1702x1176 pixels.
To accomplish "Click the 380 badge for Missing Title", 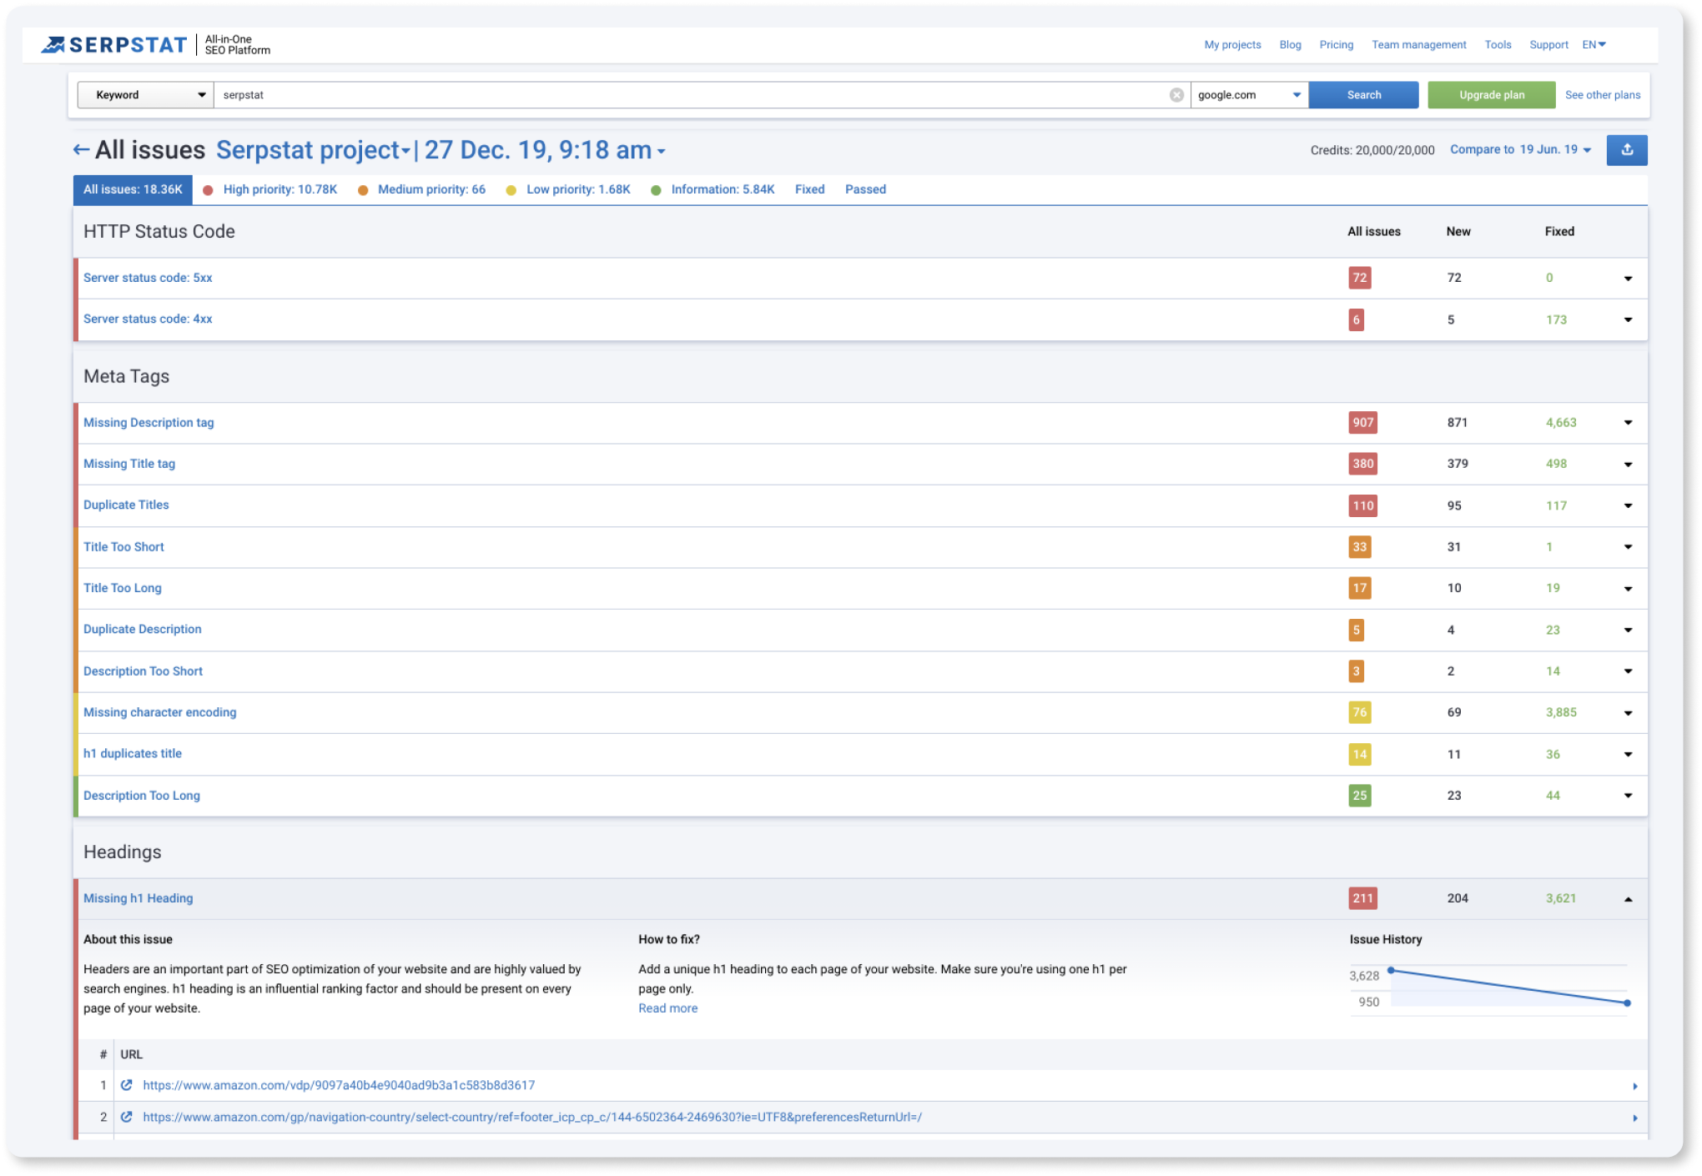I will (x=1363, y=464).
